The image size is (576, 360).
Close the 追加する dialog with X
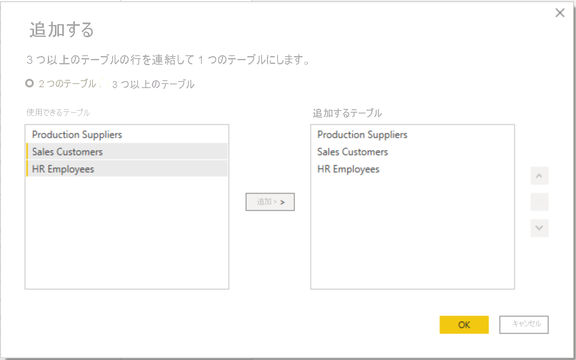560,13
